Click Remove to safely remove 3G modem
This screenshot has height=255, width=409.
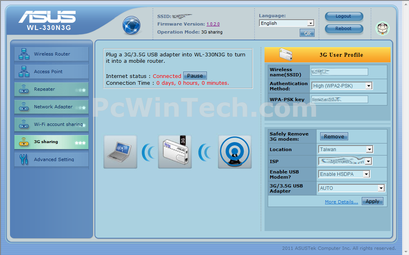[334, 136]
